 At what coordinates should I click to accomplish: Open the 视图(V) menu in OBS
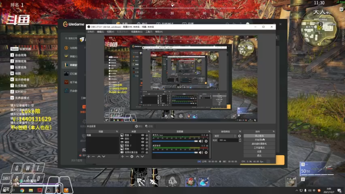coord(110,32)
